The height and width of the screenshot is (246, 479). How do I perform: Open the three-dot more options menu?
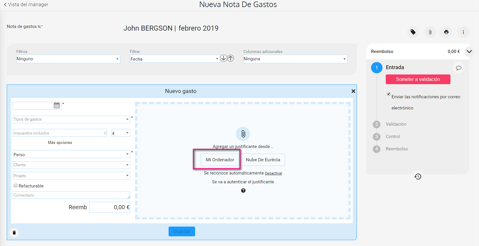click(463, 32)
